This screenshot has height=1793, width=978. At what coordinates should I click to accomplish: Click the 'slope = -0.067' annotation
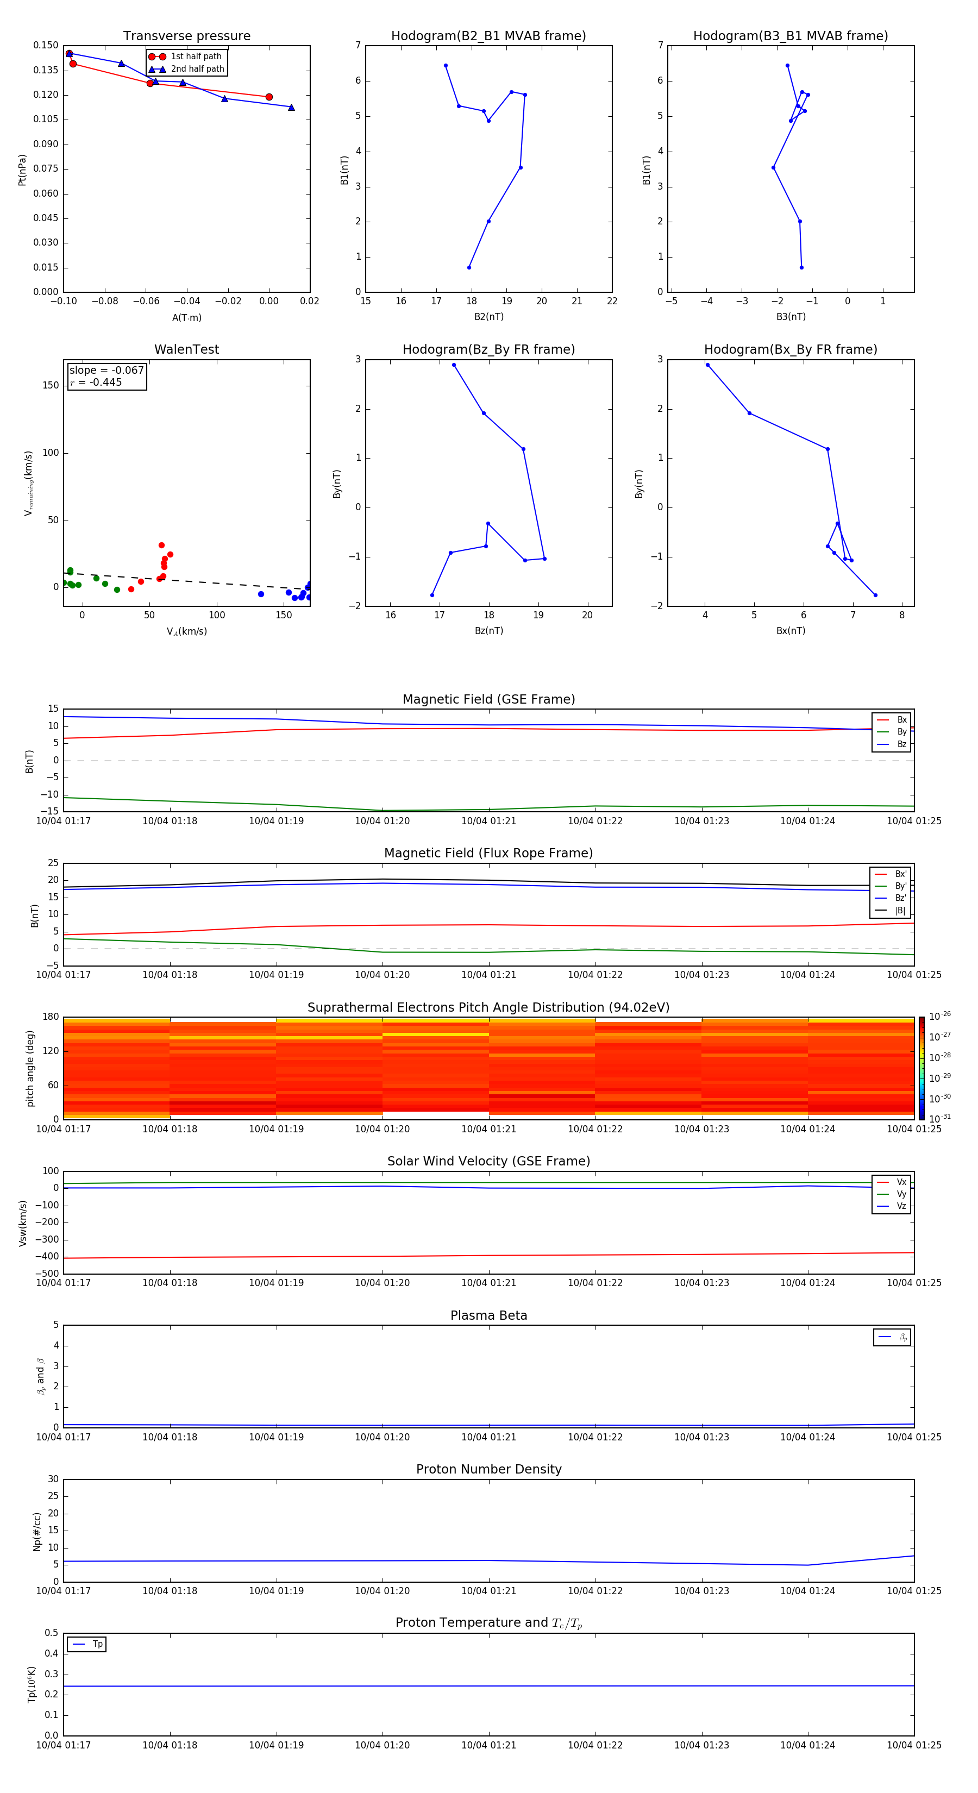[x=106, y=371]
